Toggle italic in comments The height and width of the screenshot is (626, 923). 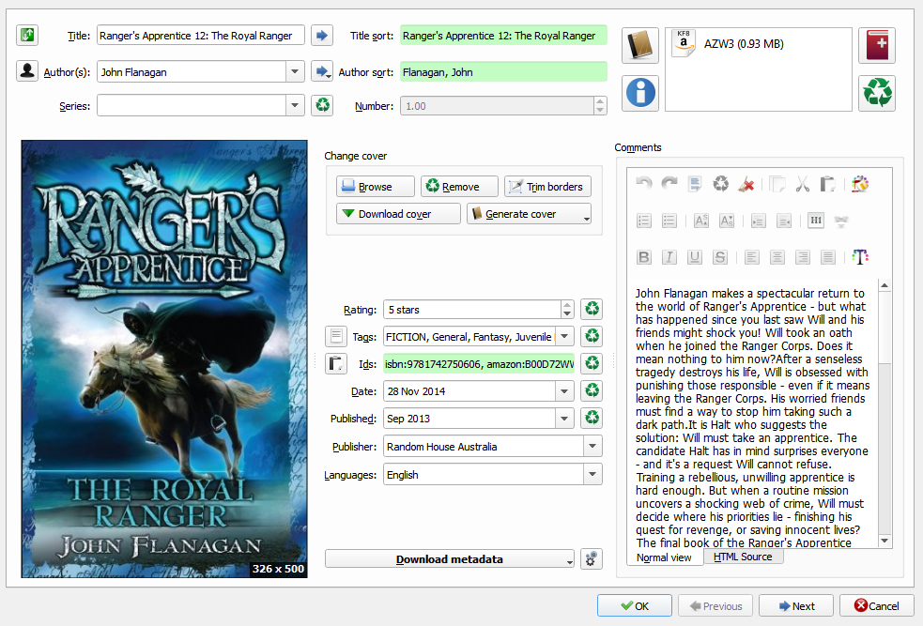pos(669,257)
